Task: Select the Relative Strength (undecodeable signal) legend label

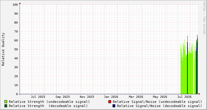Action: [49, 102]
